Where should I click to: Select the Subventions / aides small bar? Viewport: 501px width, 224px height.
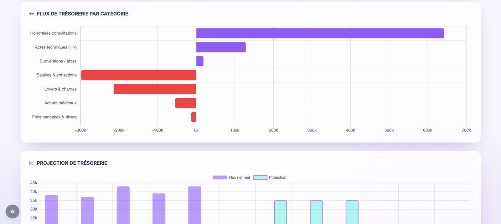(200, 61)
